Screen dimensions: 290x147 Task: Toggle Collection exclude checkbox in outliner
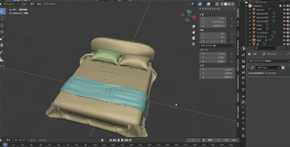coord(280,6)
